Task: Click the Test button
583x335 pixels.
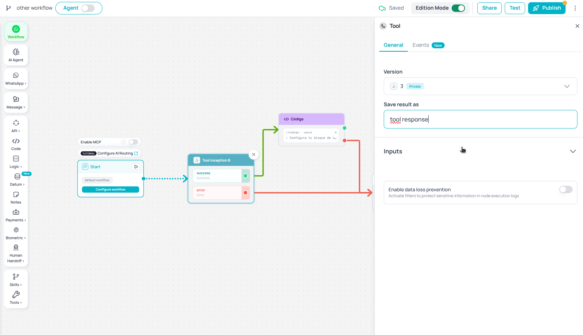Action: point(515,8)
